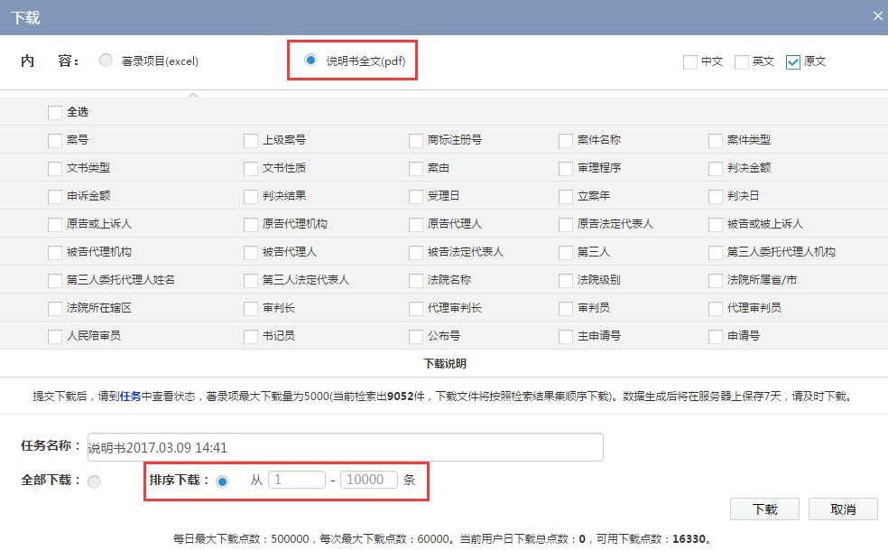Tick the 判决金额 checkbox
The width and height of the screenshot is (888, 551).
coord(716,168)
